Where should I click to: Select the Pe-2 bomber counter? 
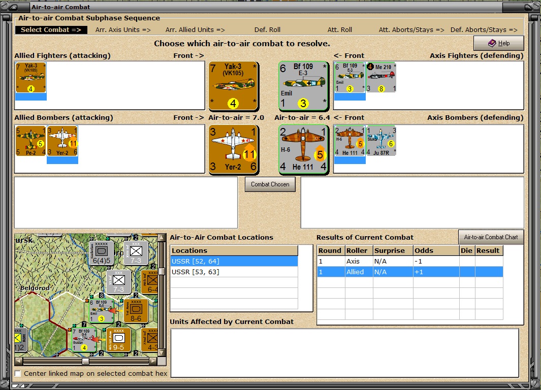[x=30, y=141]
